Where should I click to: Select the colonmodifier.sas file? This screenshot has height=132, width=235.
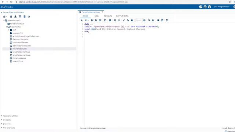pyautogui.click(x=20, y=43)
